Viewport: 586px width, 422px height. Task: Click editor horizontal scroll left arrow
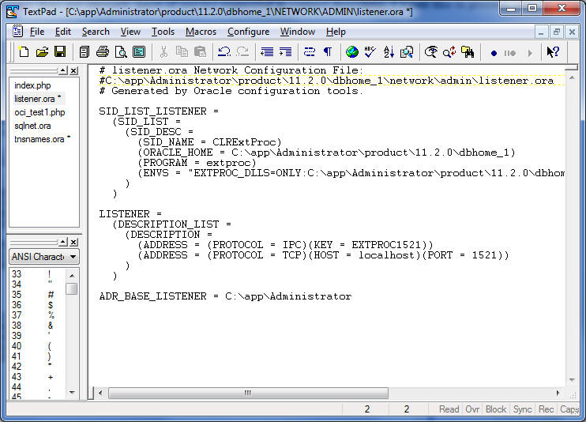pyautogui.click(x=100, y=393)
